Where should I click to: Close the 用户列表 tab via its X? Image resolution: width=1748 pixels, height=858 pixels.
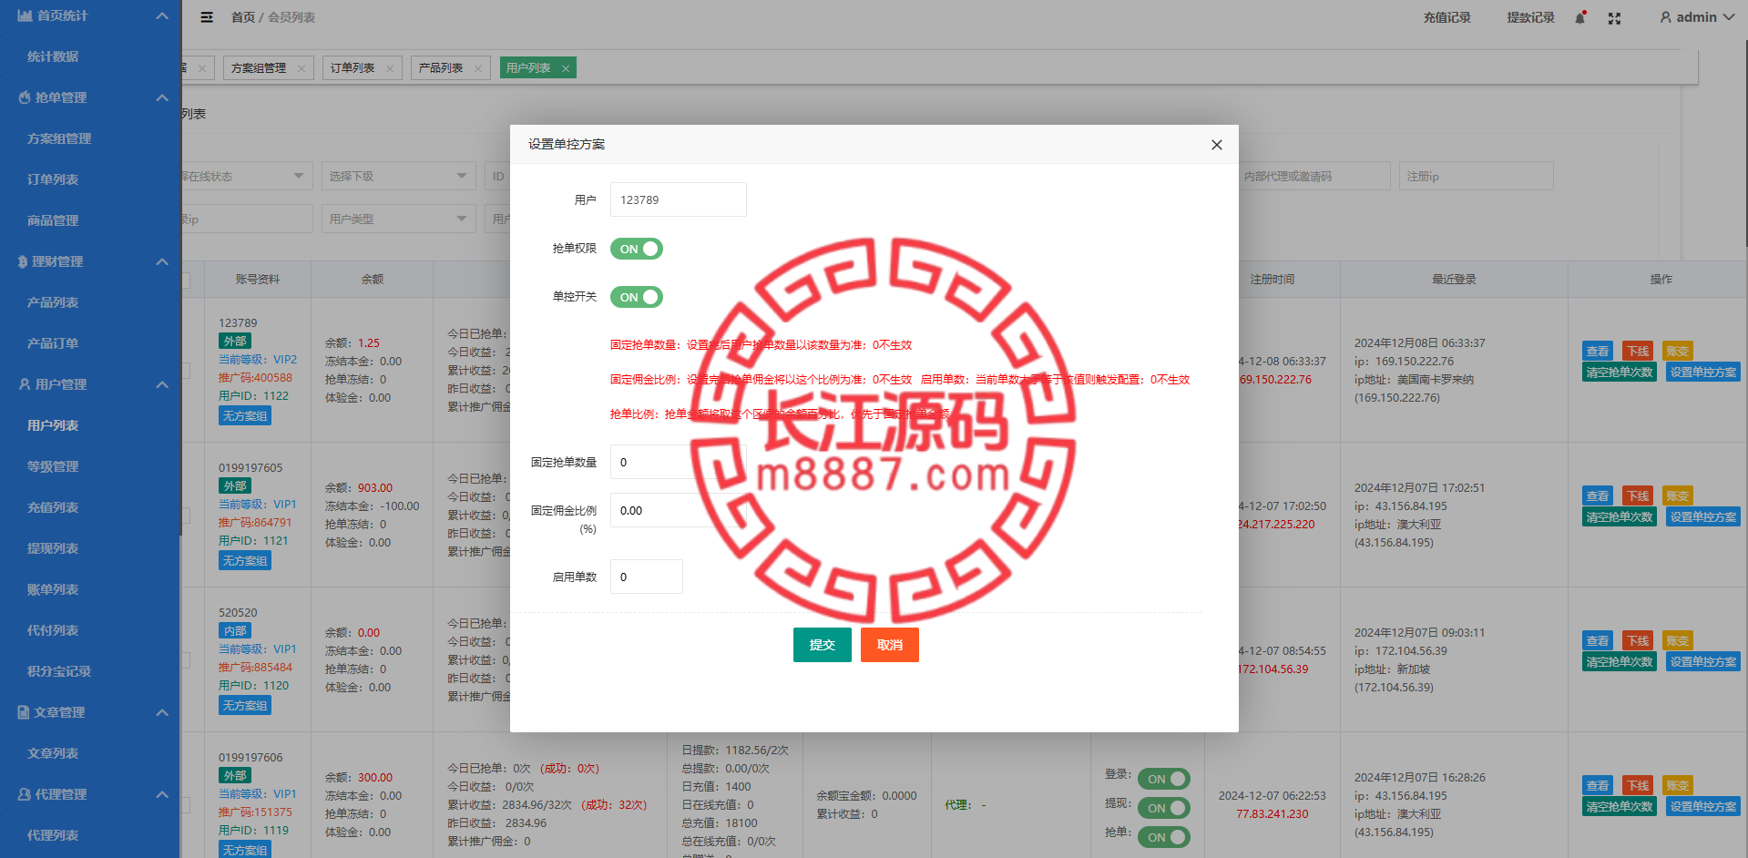(x=566, y=68)
